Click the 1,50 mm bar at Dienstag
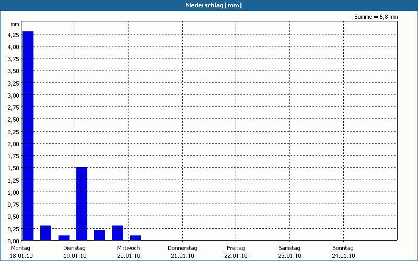Image resolution: width=418 pixels, height=261 pixels. tap(82, 204)
